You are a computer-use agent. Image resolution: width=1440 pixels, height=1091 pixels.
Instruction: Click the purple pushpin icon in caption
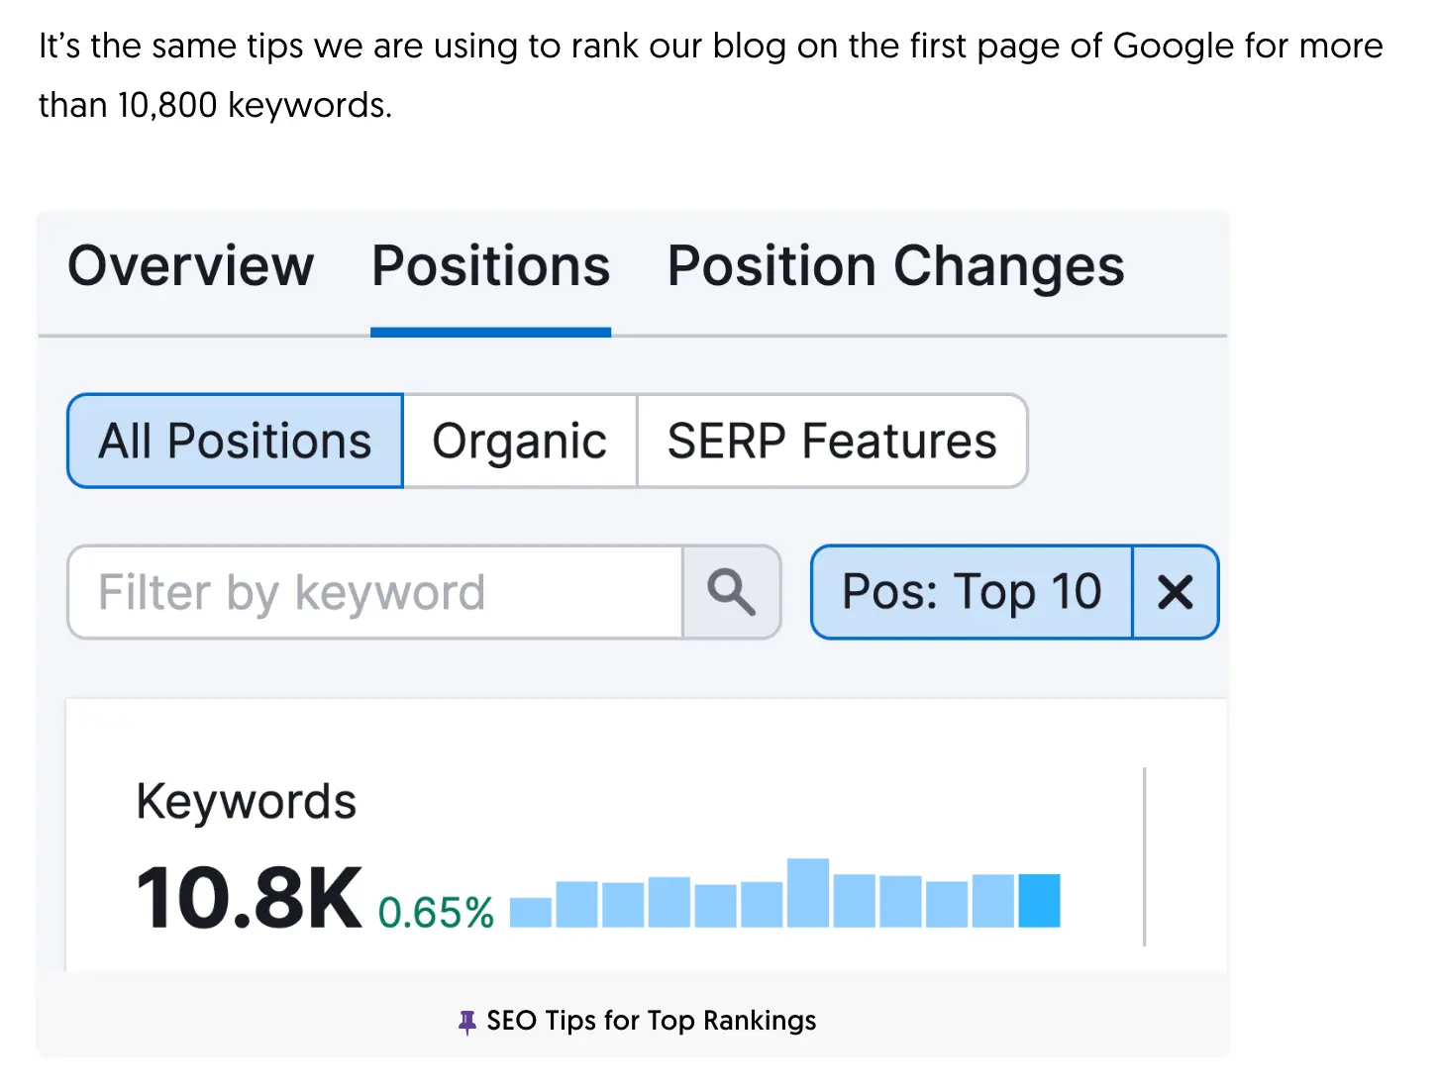467,1022
